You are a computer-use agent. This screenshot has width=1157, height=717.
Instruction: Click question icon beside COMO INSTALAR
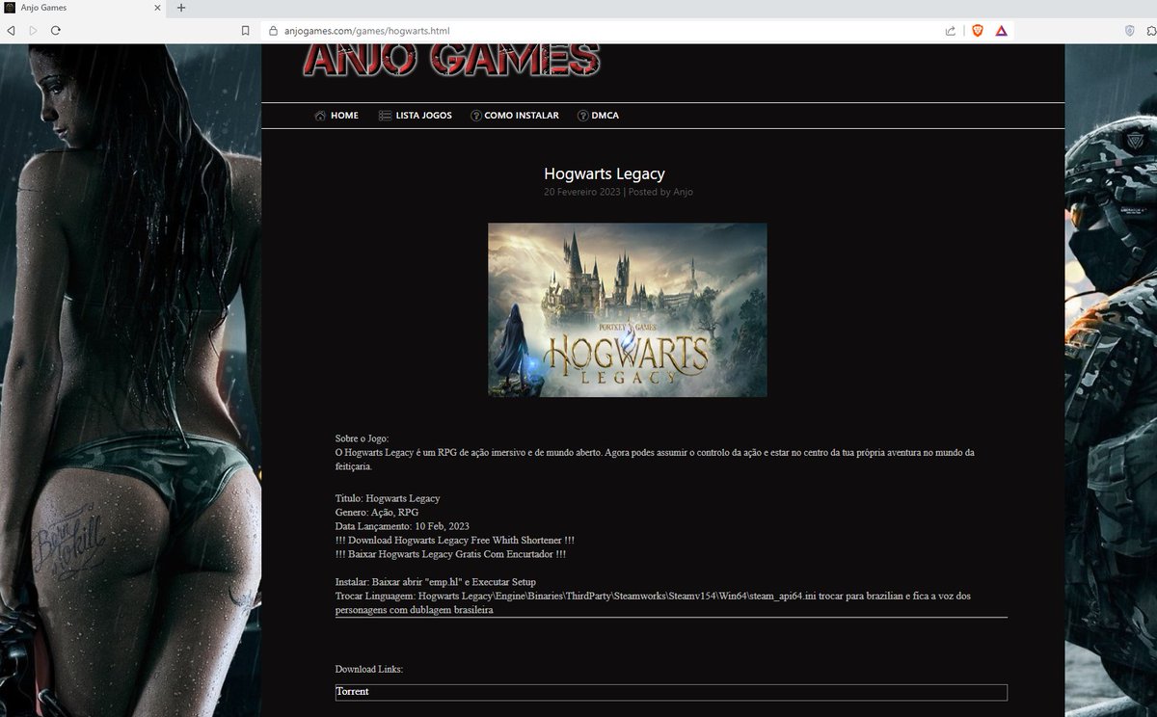(x=475, y=116)
